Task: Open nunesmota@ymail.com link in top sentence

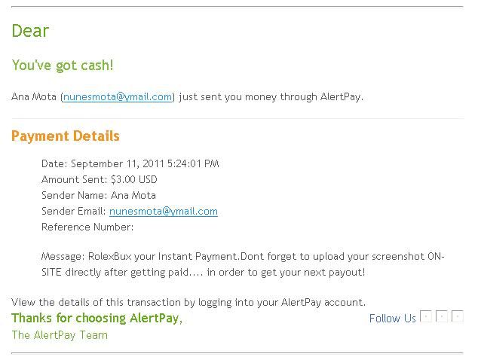Action: pos(118,96)
